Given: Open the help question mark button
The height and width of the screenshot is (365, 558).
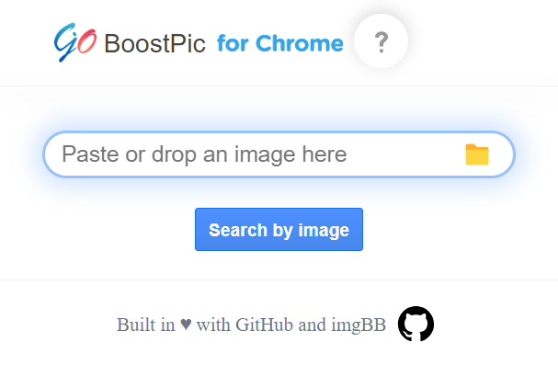Looking at the screenshot, I should (x=381, y=41).
